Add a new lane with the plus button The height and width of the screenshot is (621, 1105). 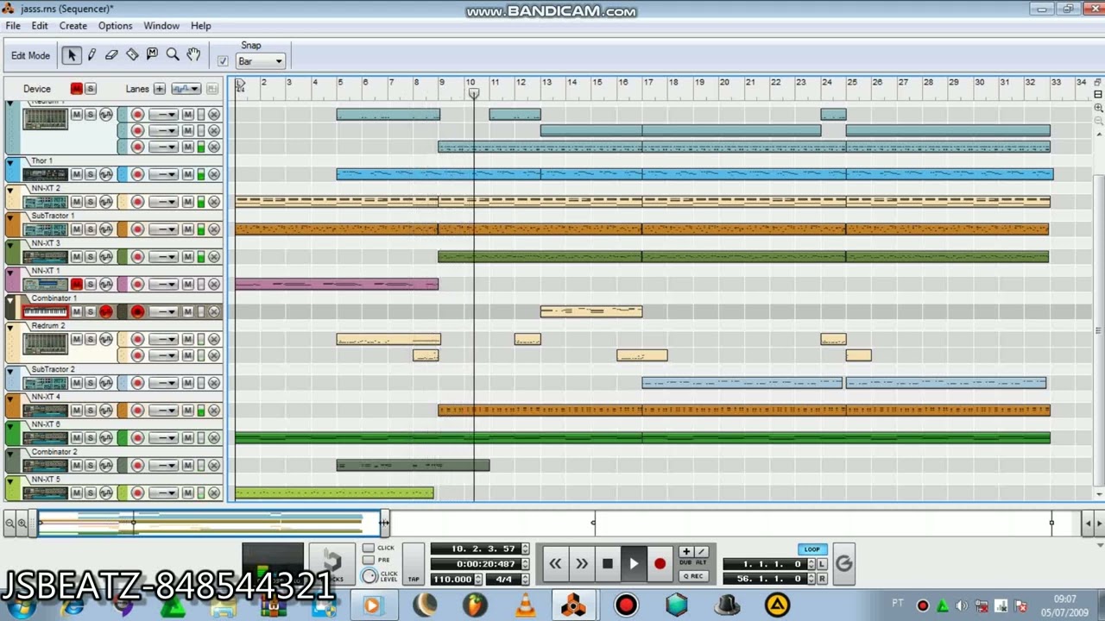pos(160,89)
